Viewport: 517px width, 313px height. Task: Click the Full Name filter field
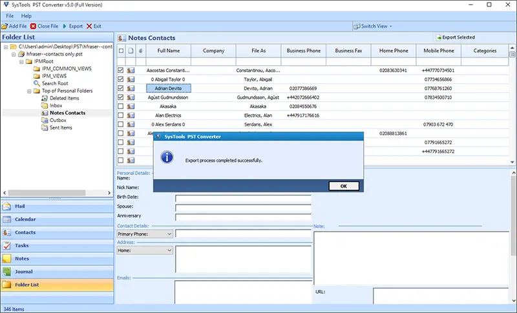169,61
